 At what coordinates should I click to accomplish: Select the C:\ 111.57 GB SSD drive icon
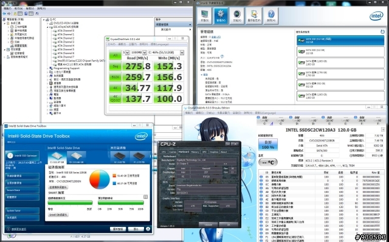click(57, 157)
